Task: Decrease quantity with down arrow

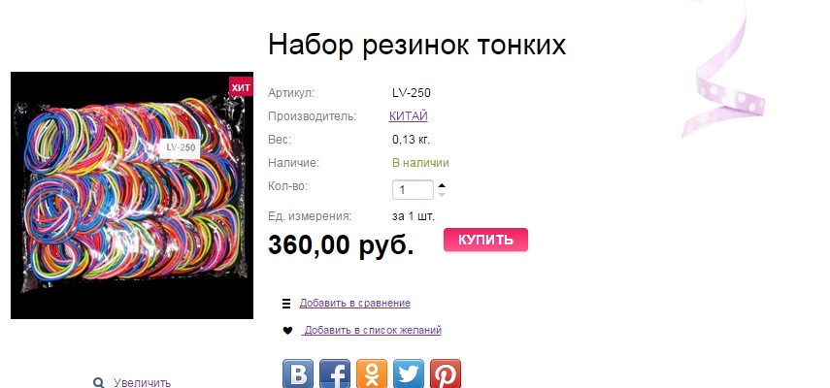Action: pyautogui.click(x=442, y=195)
